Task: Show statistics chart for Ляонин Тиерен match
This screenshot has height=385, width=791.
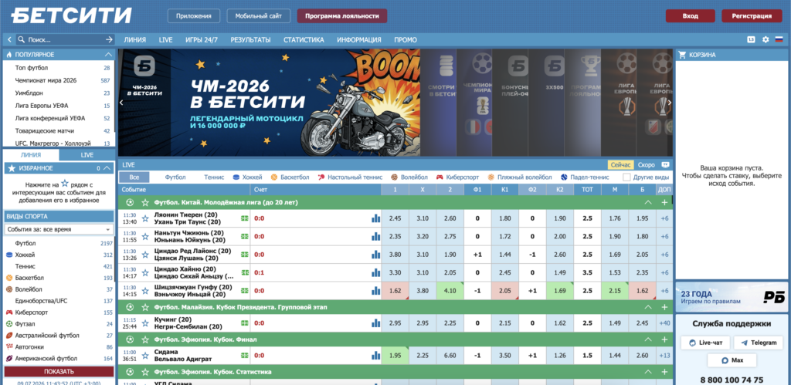Action: coord(376,218)
